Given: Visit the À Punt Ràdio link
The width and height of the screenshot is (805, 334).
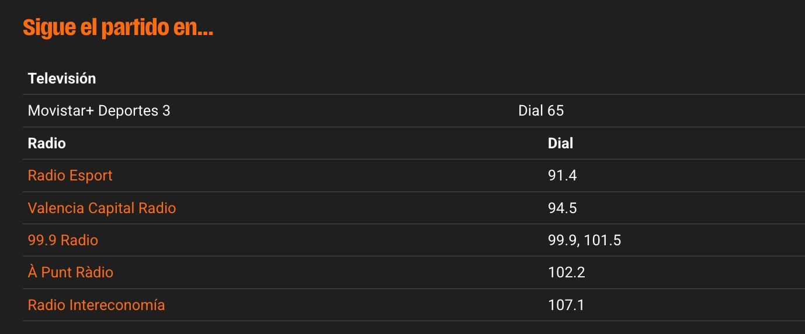Looking at the screenshot, I should click(x=70, y=273).
